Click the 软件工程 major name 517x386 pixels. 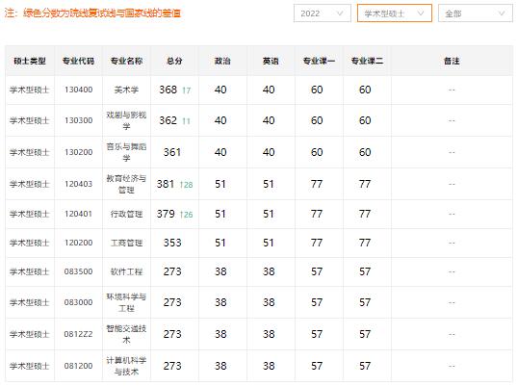coord(127,272)
